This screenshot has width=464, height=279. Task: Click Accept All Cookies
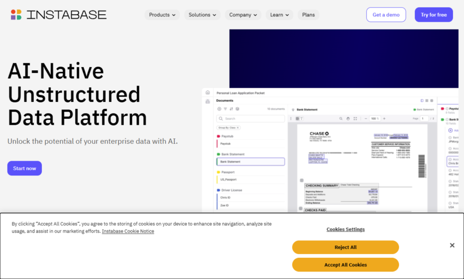click(345, 265)
